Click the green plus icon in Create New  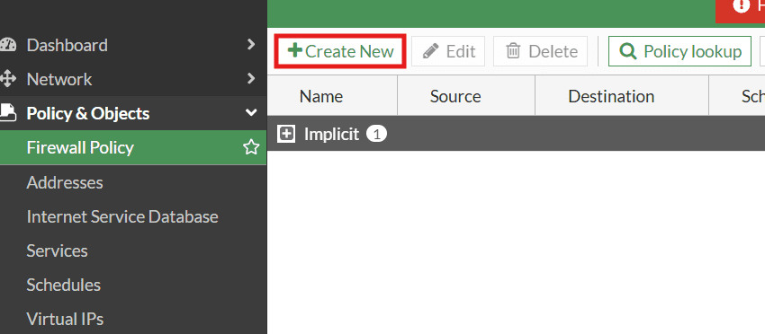coord(294,50)
